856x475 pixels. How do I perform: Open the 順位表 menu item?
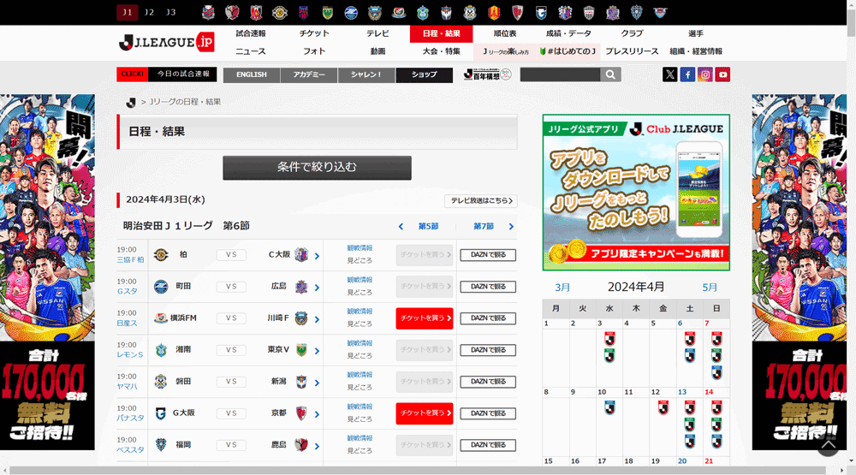[505, 33]
